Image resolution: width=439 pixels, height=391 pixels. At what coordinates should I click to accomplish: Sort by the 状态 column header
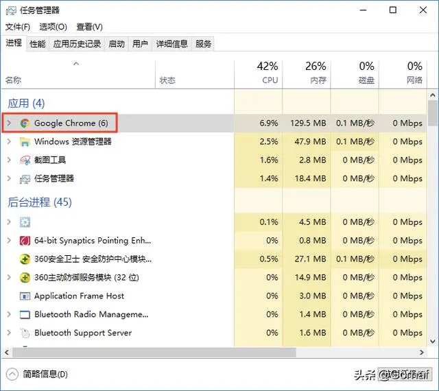tap(195, 74)
